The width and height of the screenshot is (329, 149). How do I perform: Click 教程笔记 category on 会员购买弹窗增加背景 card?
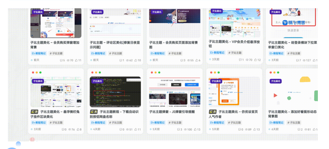tap(38, 53)
